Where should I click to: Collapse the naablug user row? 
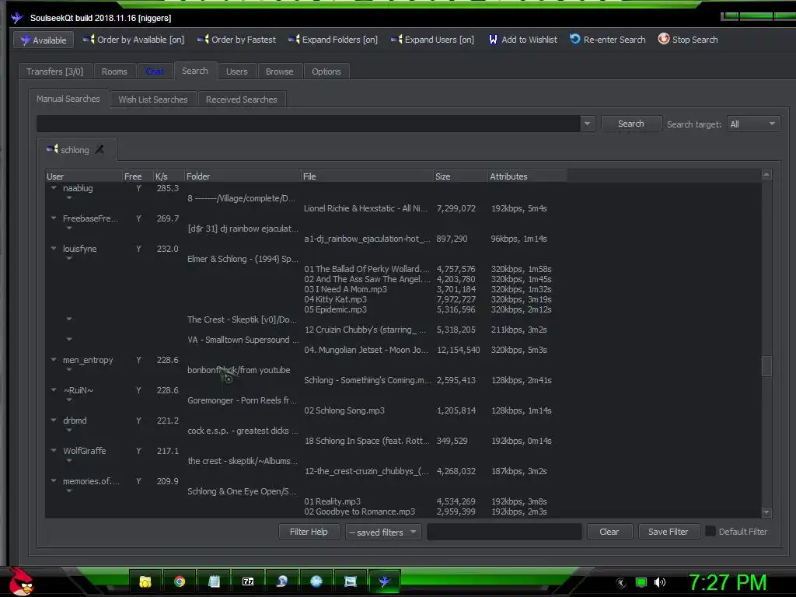(54, 188)
